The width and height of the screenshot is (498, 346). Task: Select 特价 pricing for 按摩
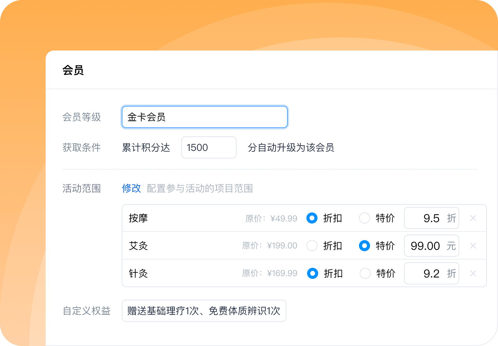365,218
